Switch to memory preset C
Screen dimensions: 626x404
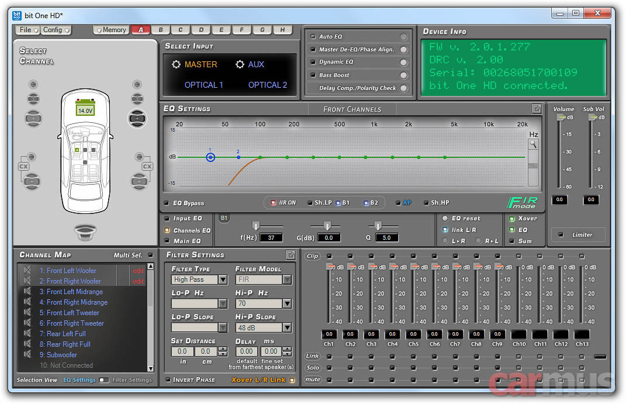click(181, 30)
